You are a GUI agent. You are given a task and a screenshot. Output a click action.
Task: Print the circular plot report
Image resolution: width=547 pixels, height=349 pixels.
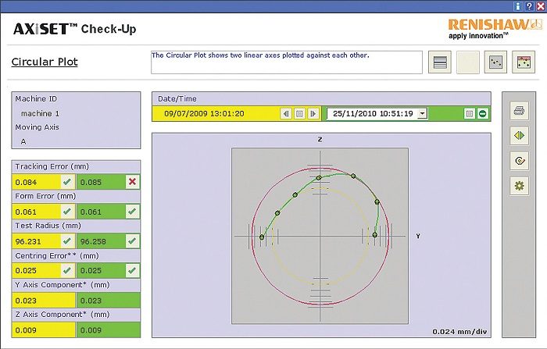pyautogui.click(x=519, y=111)
